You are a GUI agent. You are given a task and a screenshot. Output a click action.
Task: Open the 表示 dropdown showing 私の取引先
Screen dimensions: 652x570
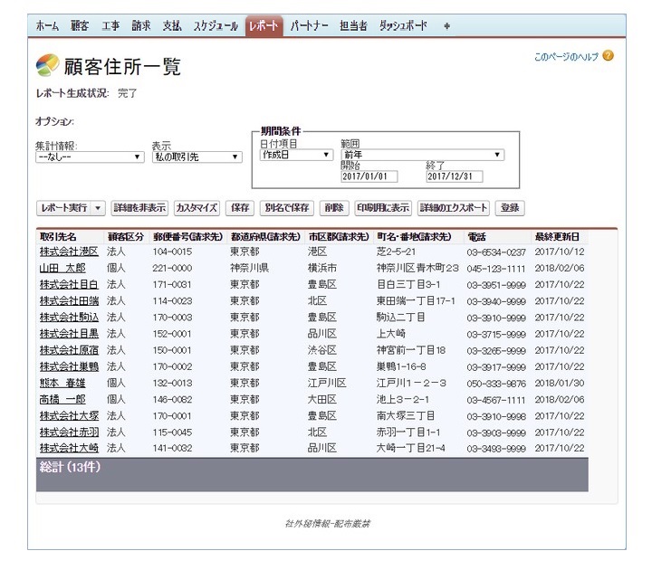[197, 157]
